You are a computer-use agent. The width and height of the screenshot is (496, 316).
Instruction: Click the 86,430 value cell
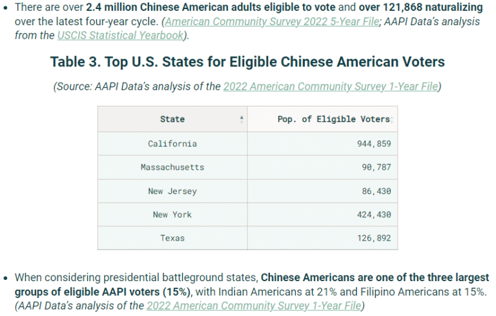[x=322, y=191]
